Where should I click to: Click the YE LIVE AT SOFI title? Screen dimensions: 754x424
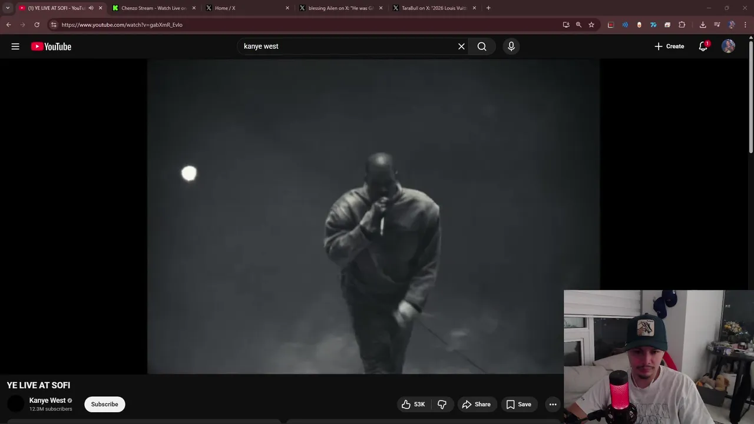[38, 385]
